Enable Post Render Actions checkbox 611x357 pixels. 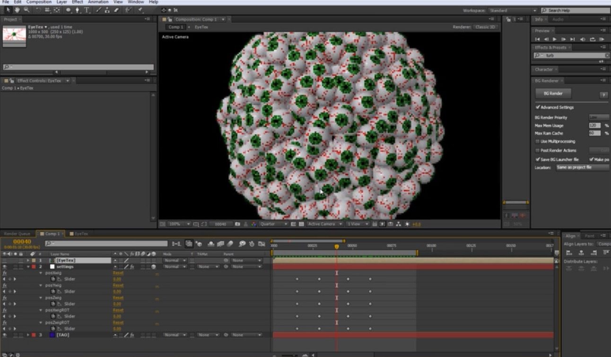pos(538,151)
